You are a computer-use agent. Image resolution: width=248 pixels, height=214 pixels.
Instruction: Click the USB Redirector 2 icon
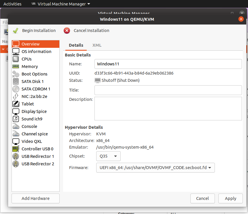pyautogui.click(x=16, y=164)
